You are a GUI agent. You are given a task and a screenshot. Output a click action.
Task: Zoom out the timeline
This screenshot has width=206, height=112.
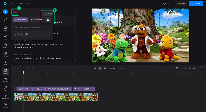(x=185, y=68)
